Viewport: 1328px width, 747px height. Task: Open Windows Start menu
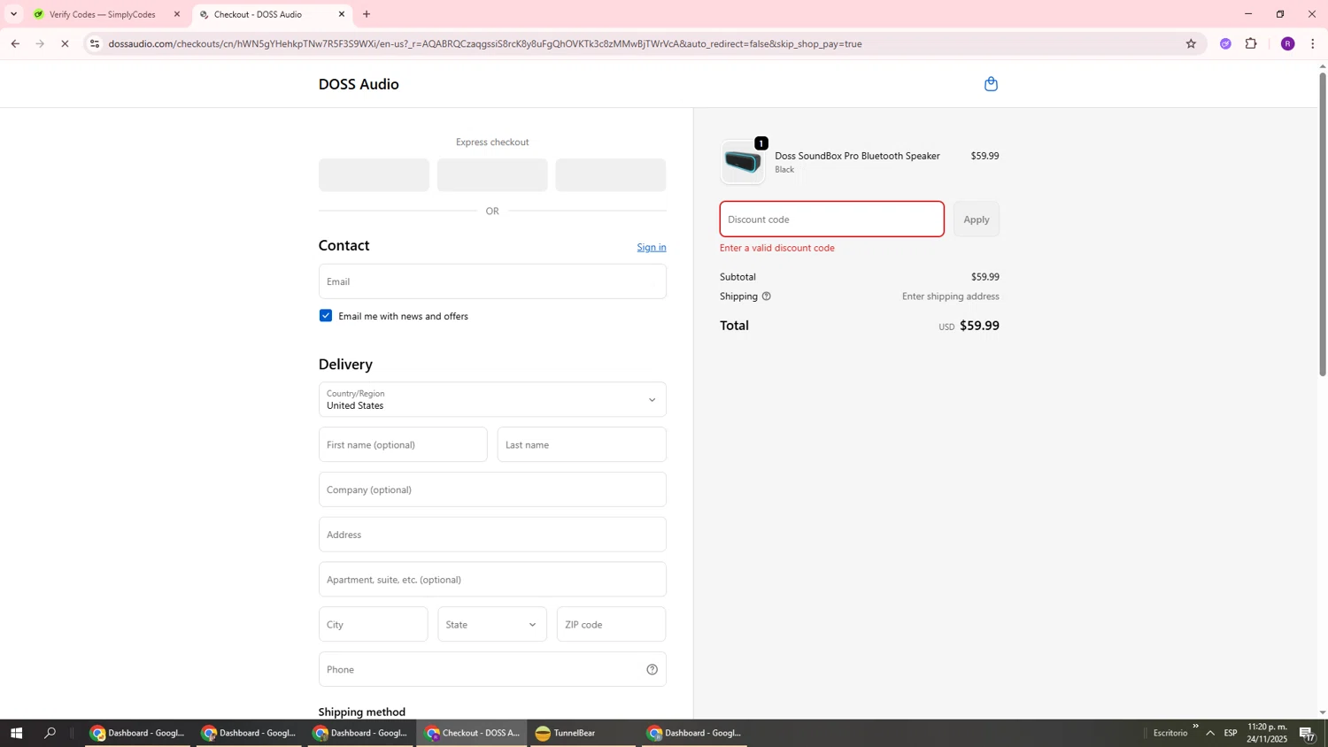tap(15, 733)
